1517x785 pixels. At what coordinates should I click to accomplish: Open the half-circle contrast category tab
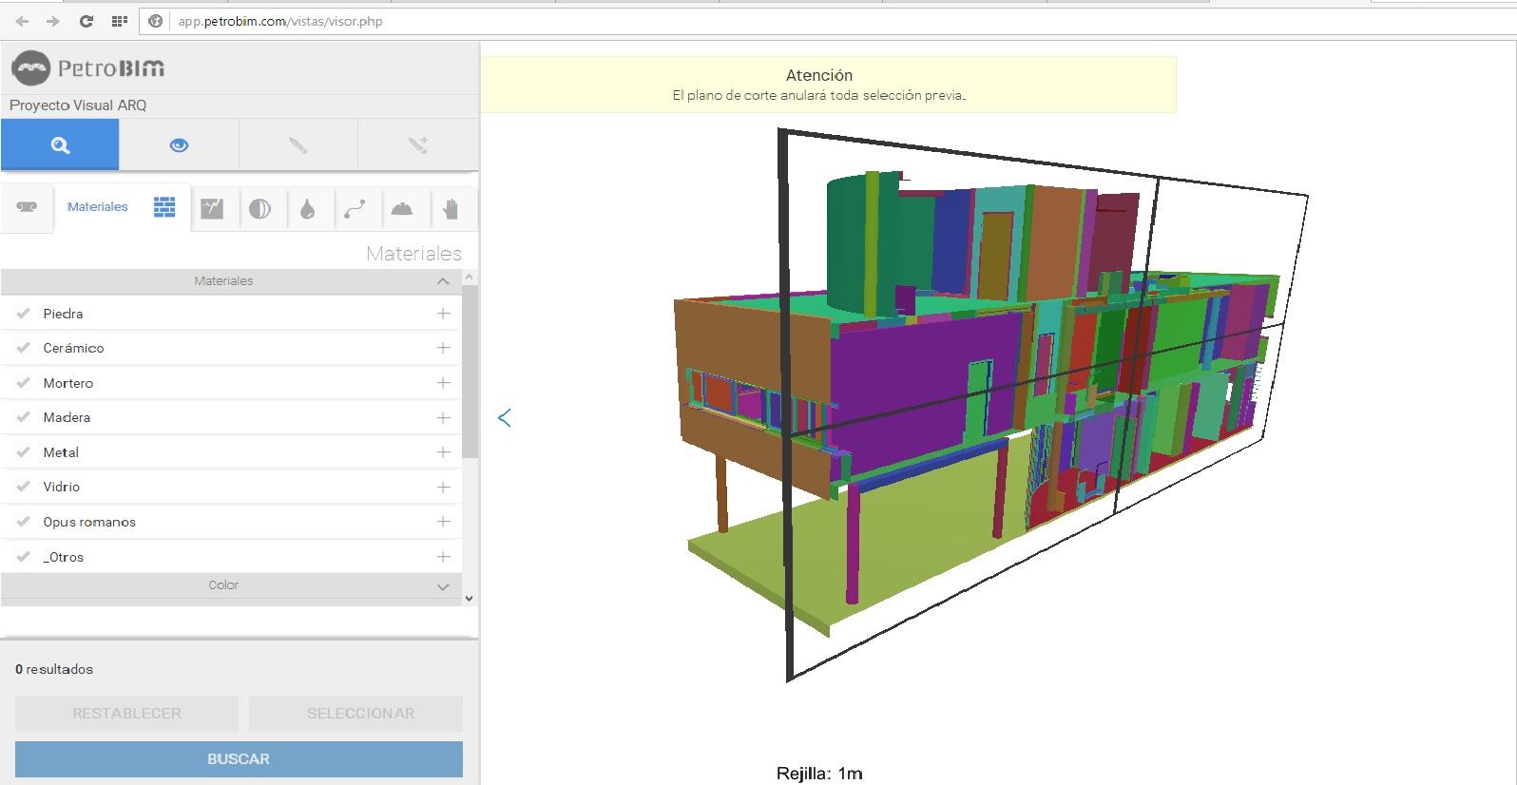(x=259, y=209)
